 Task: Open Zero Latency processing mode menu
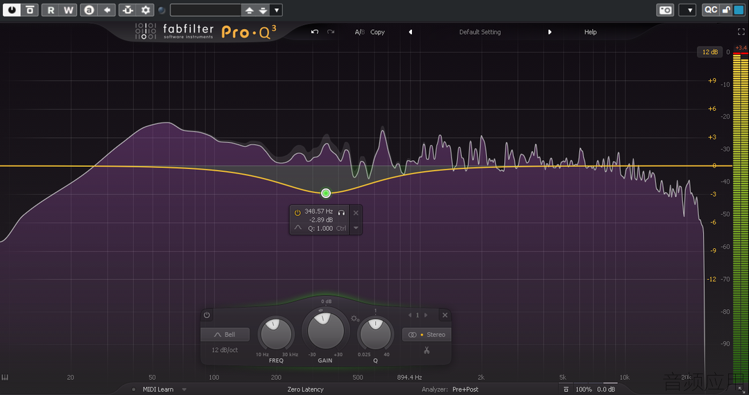coord(305,389)
